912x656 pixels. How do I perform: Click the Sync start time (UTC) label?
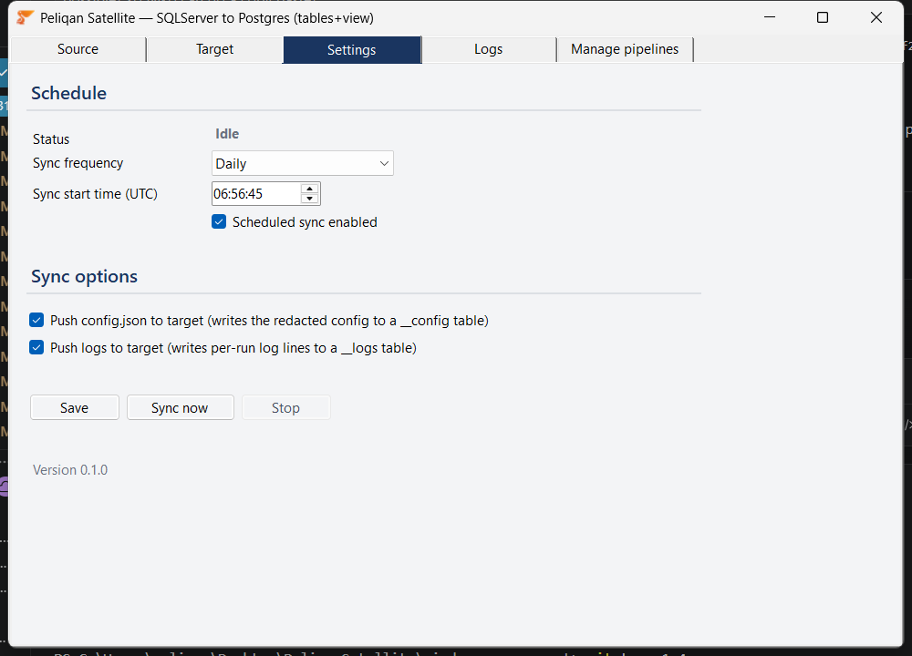[96, 194]
